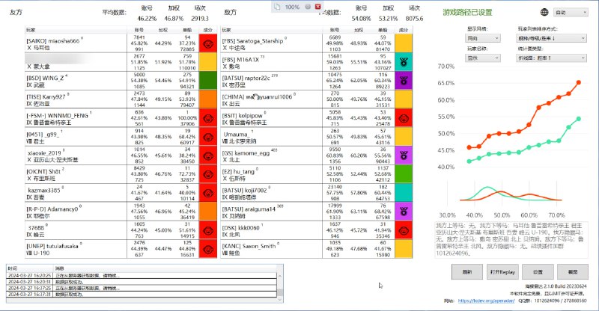Click red face icon in miaosha666 row

click(x=209, y=43)
